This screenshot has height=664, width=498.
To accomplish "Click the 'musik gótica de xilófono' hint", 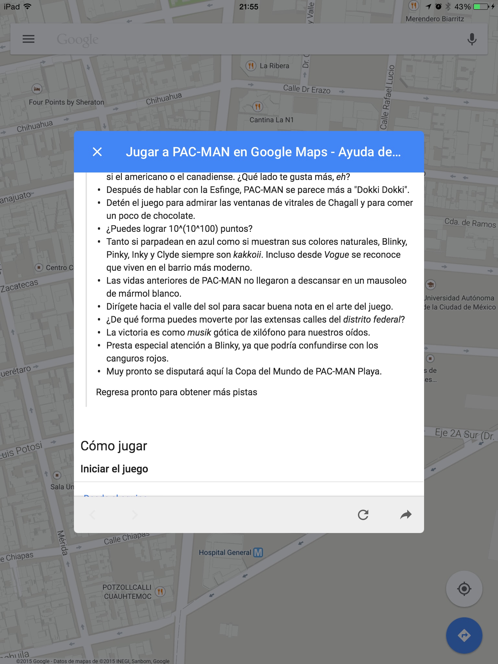I will point(238,332).
